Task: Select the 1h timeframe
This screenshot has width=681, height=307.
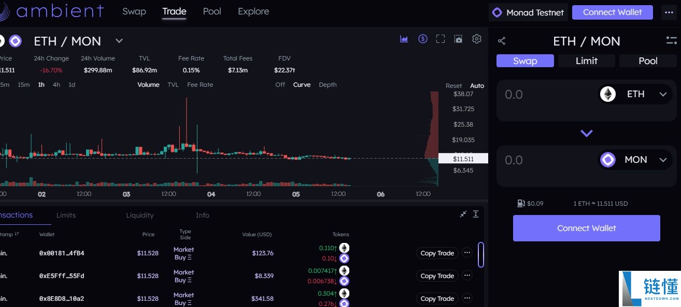Action: click(41, 85)
